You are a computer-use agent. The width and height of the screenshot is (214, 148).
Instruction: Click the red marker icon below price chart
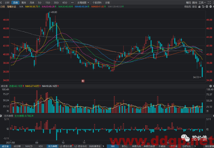[x=83, y=81]
